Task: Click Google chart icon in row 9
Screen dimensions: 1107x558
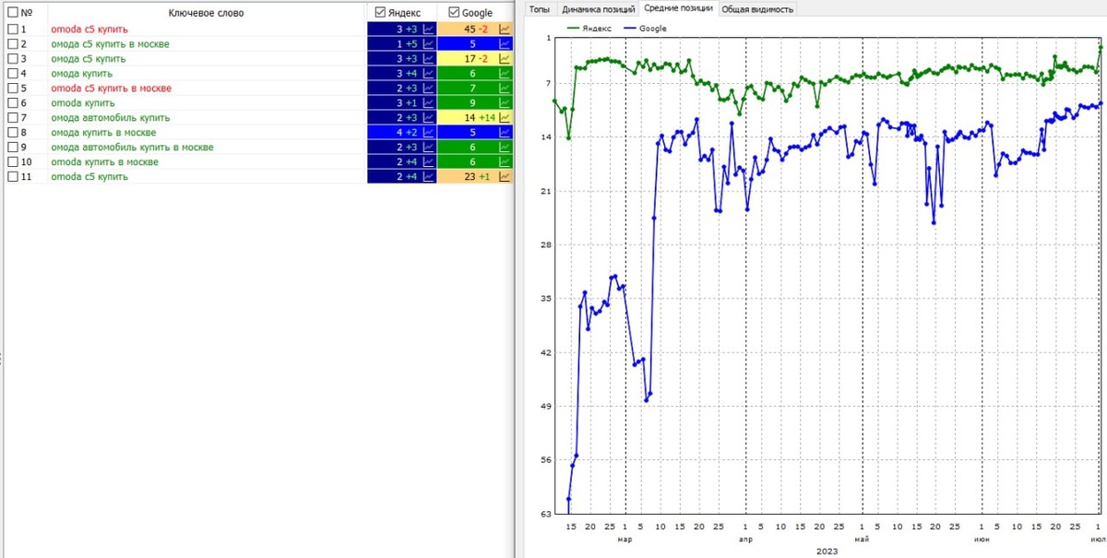Action: [505, 148]
